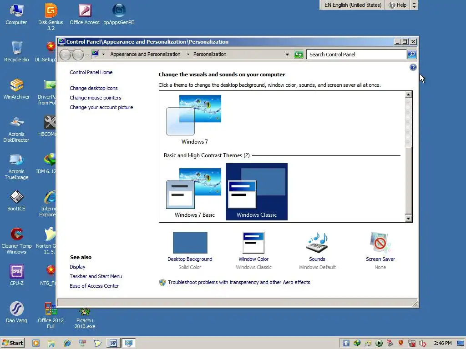This screenshot has height=349, width=466.
Task: Open recent pages dropdown next to forward button
Action: (87, 55)
